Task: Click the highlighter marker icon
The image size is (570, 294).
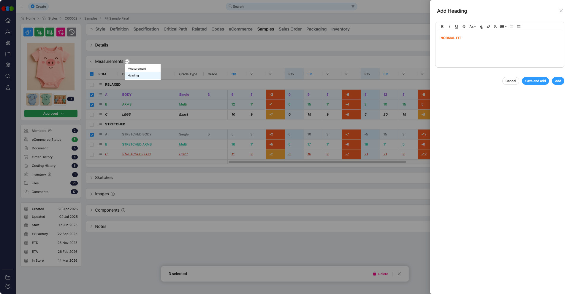Action: point(488,27)
